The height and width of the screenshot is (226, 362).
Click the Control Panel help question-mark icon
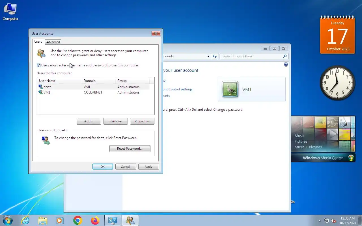[286, 64]
